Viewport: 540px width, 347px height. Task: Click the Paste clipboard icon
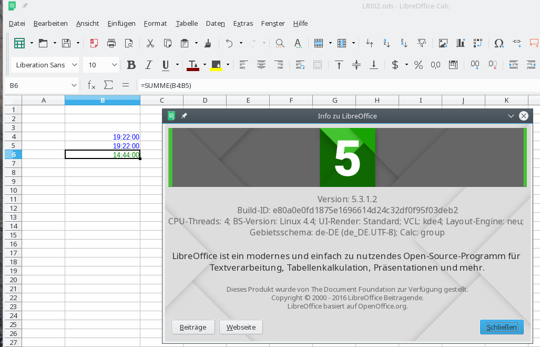[185, 43]
